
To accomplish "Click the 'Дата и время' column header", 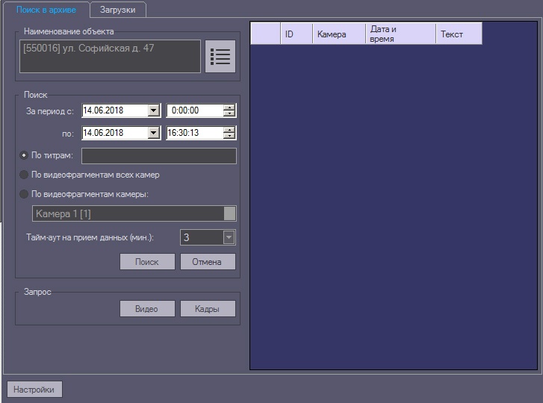I will [400, 34].
